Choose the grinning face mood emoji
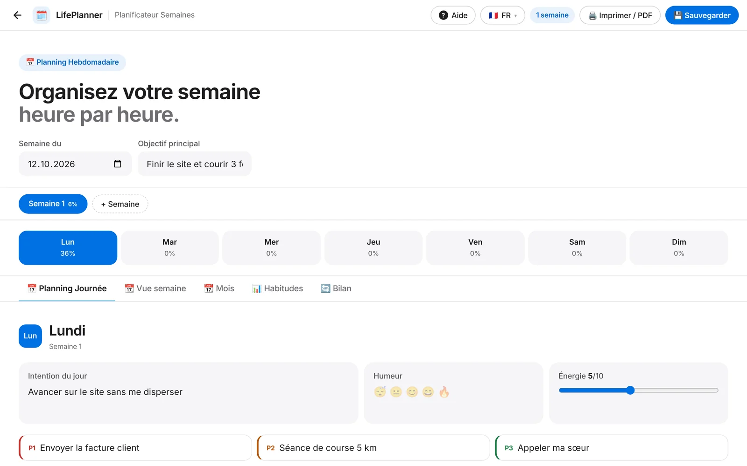Viewport: 747px width, 466px height. (428, 392)
